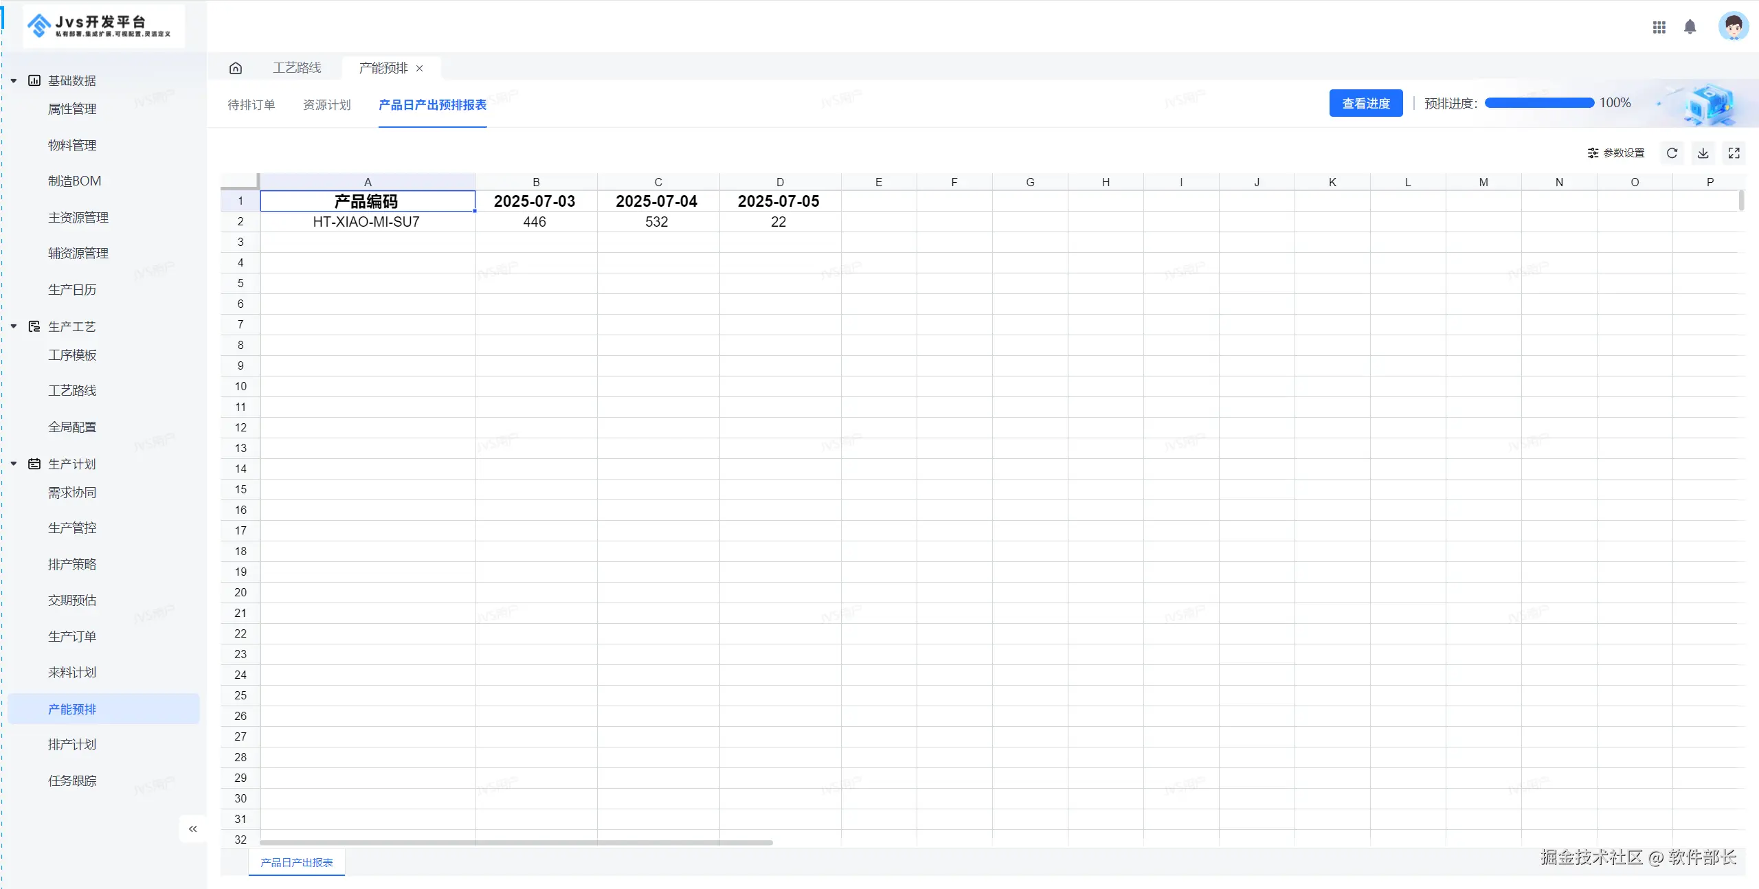Open notifications bell icon

pyautogui.click(x=1690, y=27)
